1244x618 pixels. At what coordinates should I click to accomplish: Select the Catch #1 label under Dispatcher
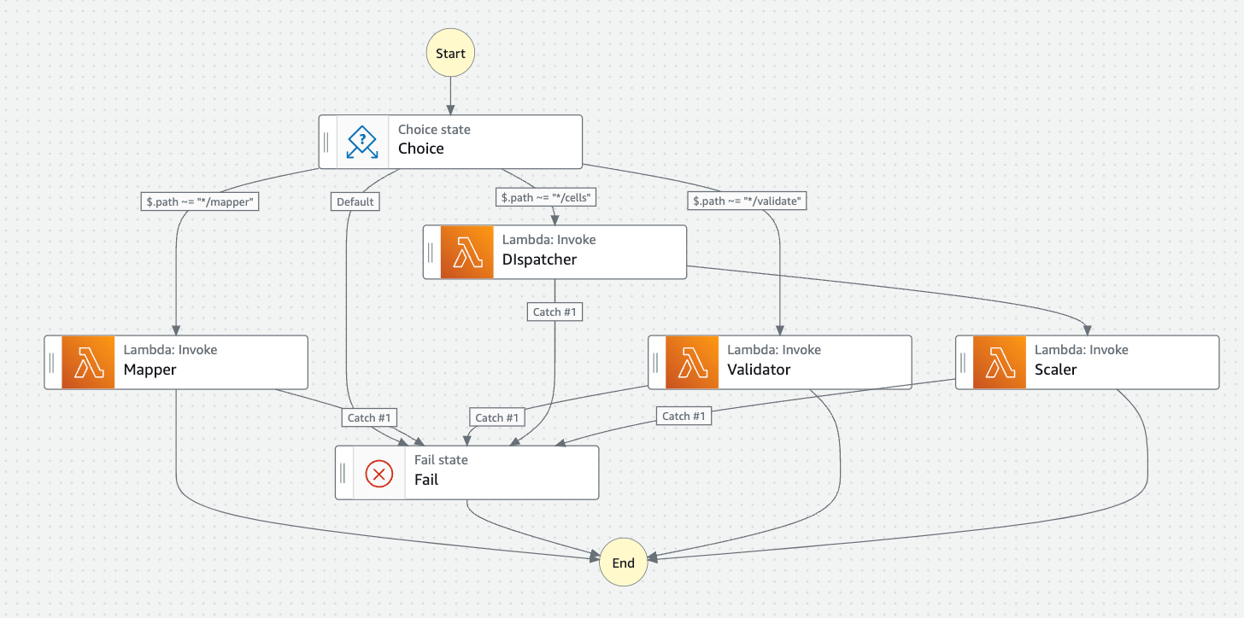coord(555,312)
